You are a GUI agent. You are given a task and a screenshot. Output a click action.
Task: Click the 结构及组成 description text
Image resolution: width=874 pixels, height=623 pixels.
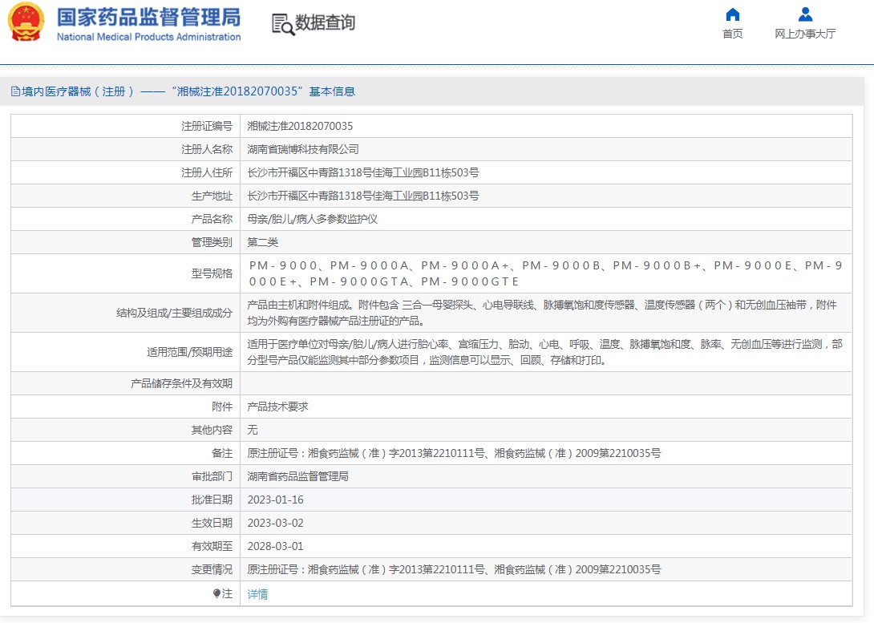point(542,313)
